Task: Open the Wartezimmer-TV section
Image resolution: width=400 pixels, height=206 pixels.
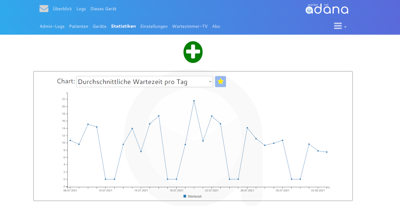Action: tap(190, 26)
